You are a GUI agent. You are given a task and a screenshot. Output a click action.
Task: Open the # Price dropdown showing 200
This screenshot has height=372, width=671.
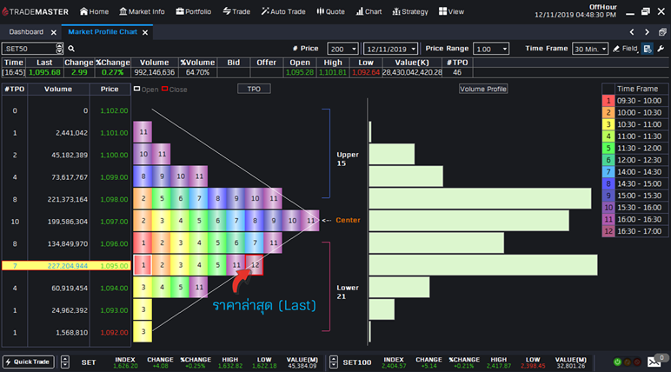coord(342,49)
